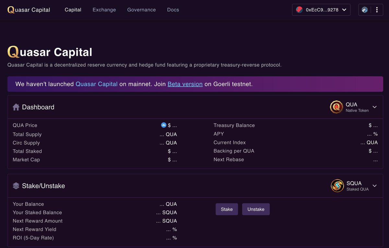389x248 pixels.
Task: Select the Next Reward Amount label
Action: [38, 221]
